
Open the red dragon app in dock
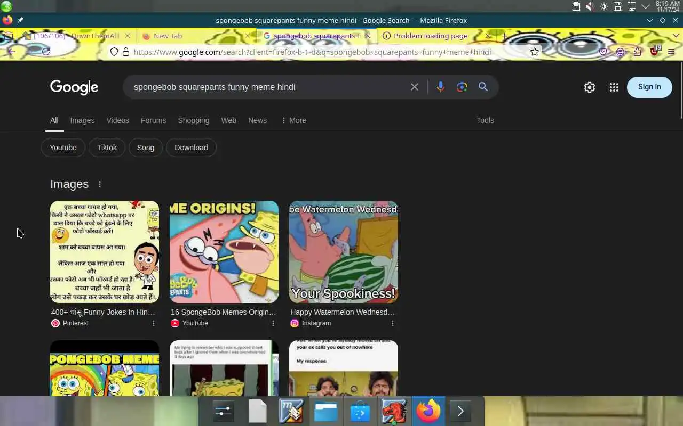coord(394,411)
